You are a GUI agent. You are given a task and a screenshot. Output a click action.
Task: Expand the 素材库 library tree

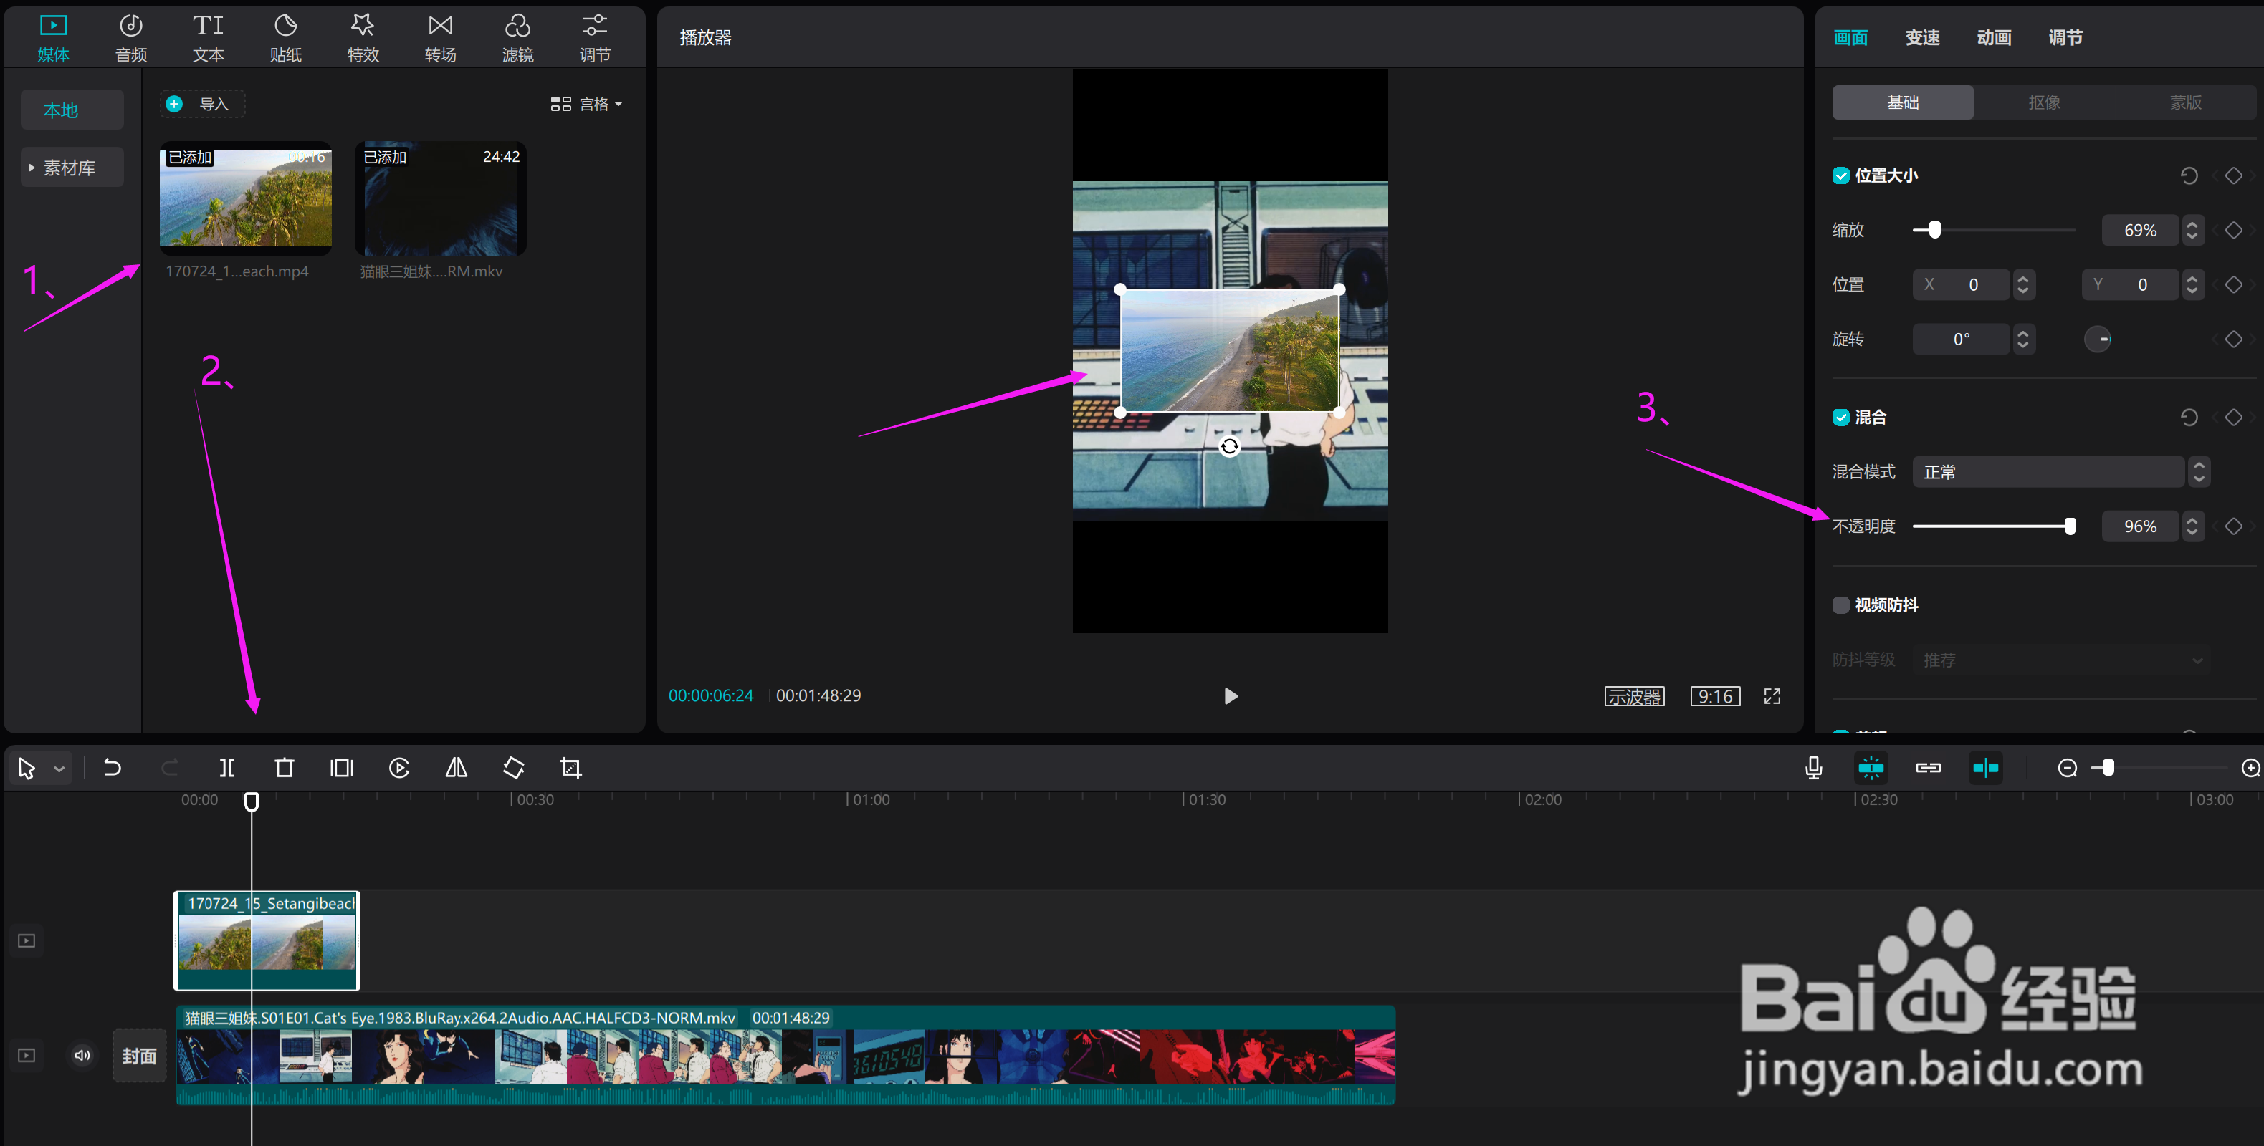click(x=32, y=167)
